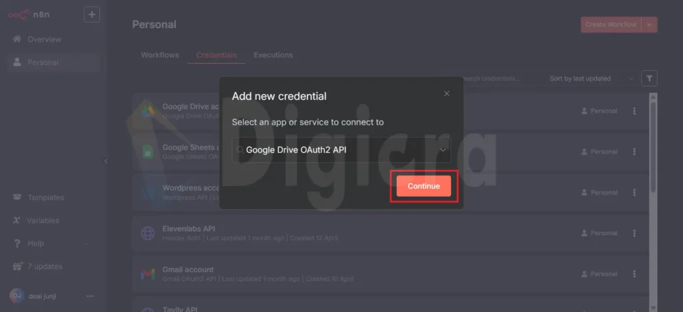Open the Create Workflow dropdown arrow

pos(650,25)
